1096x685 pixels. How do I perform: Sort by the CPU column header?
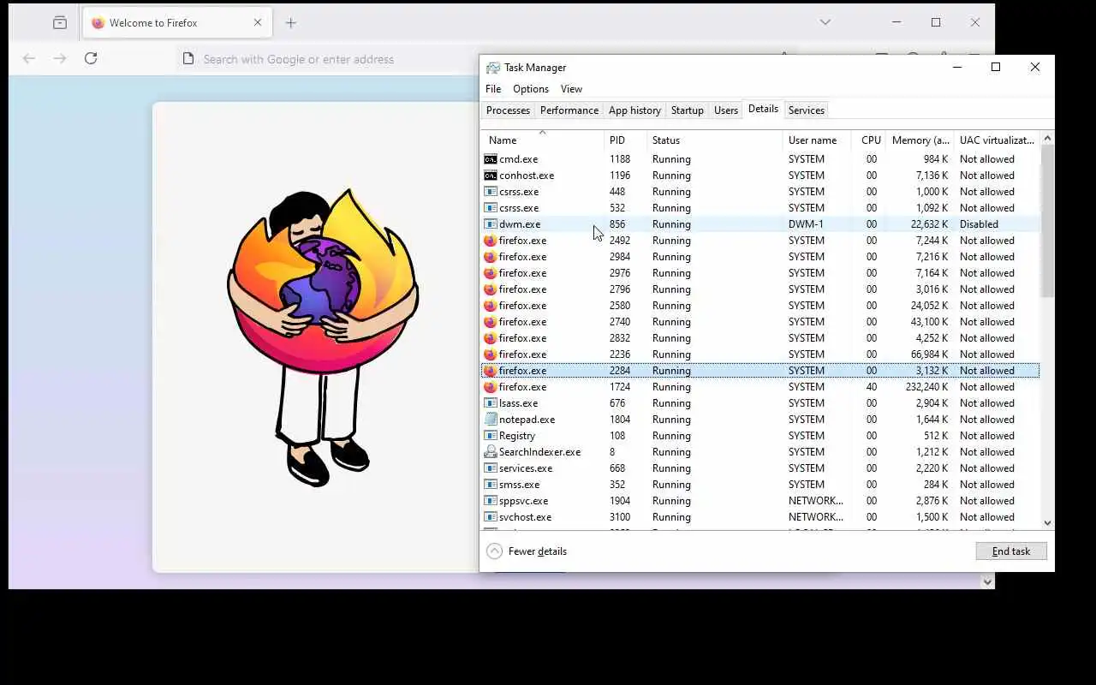pyautogui.click(x=868, y=140)
